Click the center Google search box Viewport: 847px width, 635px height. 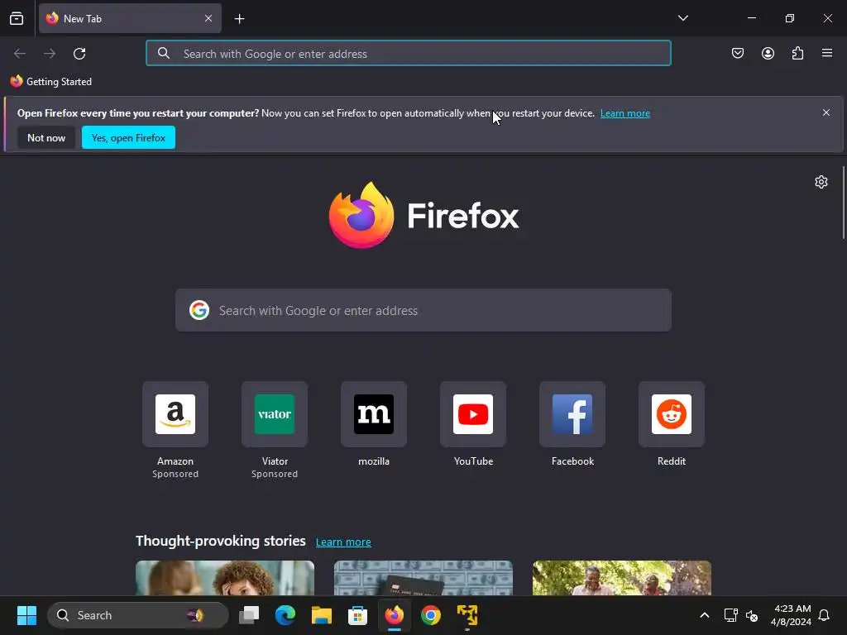pos(423,311)
